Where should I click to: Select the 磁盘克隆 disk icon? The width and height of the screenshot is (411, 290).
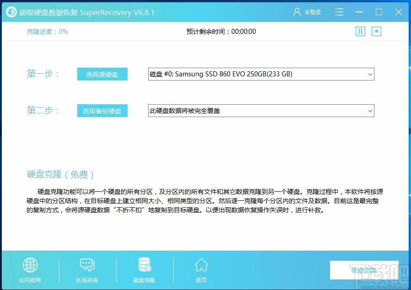144,264
